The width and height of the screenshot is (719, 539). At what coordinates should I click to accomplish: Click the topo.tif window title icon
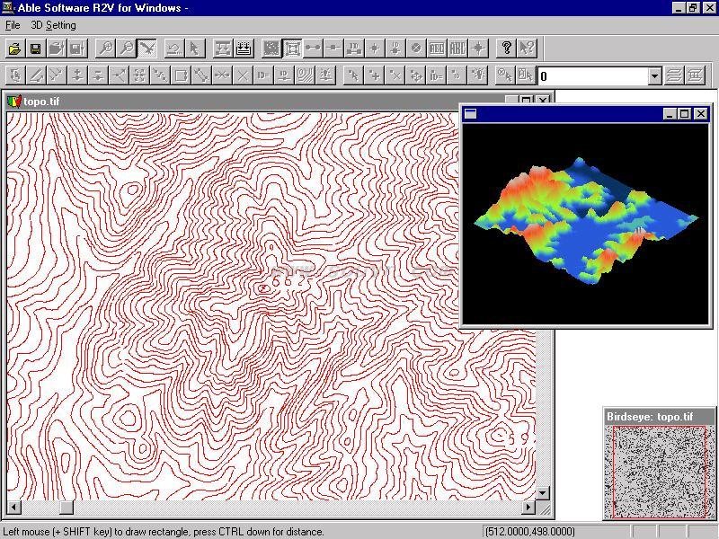tap(14, 102)
